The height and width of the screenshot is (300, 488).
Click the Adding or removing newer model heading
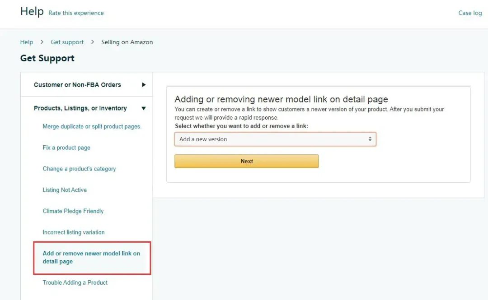pos(282,99)
